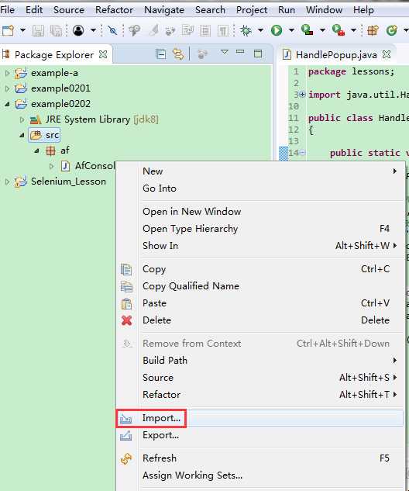Expand folded imports on line 3
The image size is (409, 491).
302,95
